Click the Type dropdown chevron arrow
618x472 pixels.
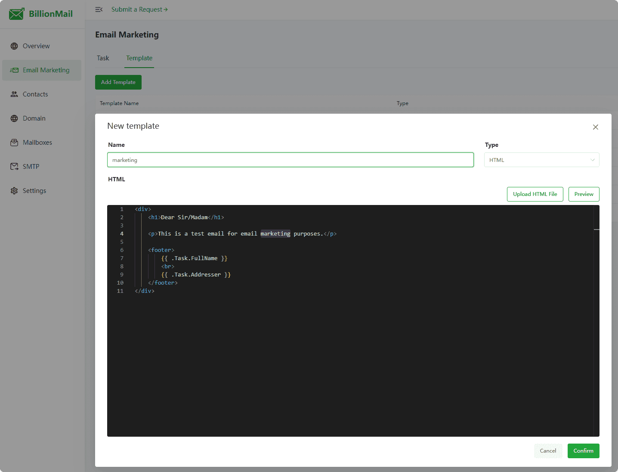click(x=593, y=160)
